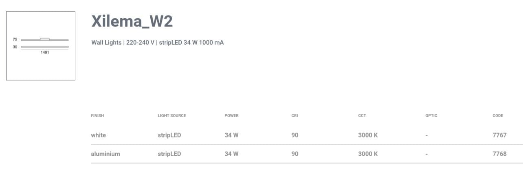523x176 pixels.
Task: Click stripLED in the aluminium row
Action: [x=169, y=154]
